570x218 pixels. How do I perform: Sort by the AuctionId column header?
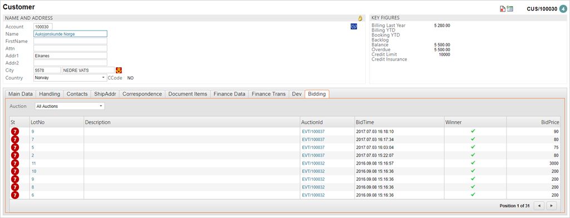point(327,122)
